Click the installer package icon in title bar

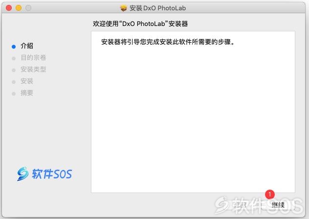tap(124, 8)
